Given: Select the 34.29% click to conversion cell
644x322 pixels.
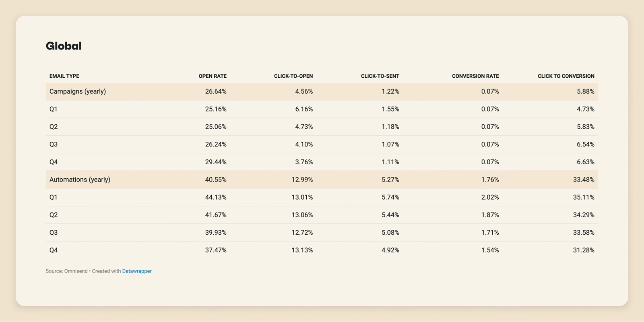Looking at the screenshot, I should 584,215.
